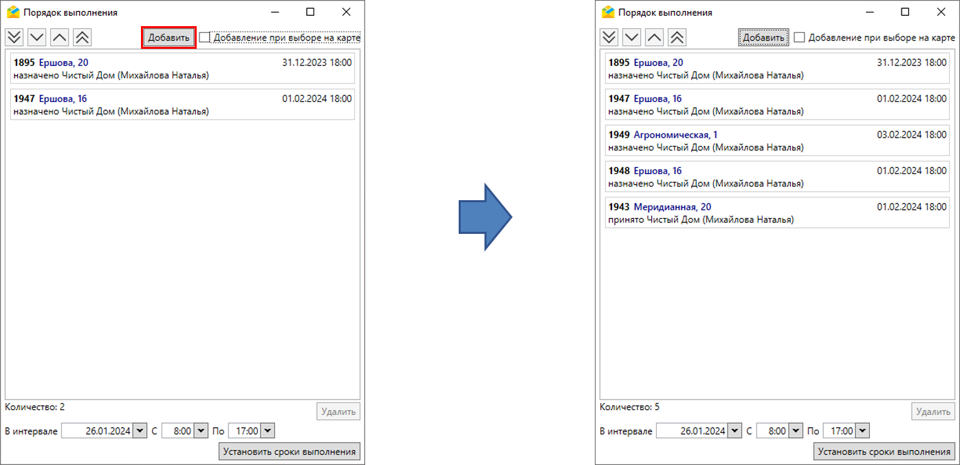This screenshot has width=960, height=465.
Task: Expand 'С' 8:00 time dropdown in five-item window
Action: click(x=796, y=431)
